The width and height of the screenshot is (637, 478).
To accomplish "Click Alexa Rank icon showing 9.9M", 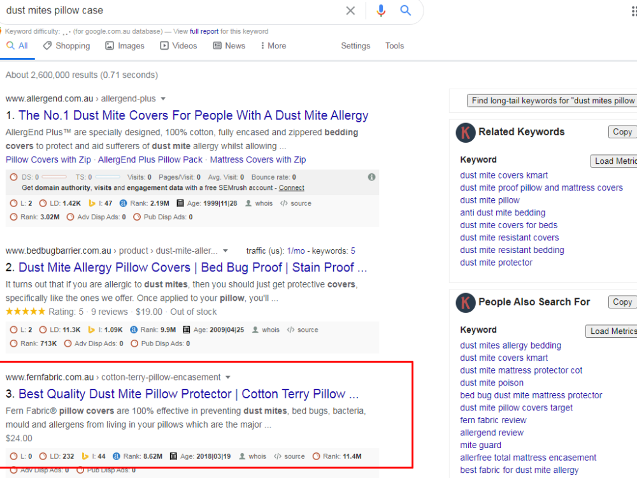I will 134,330.
